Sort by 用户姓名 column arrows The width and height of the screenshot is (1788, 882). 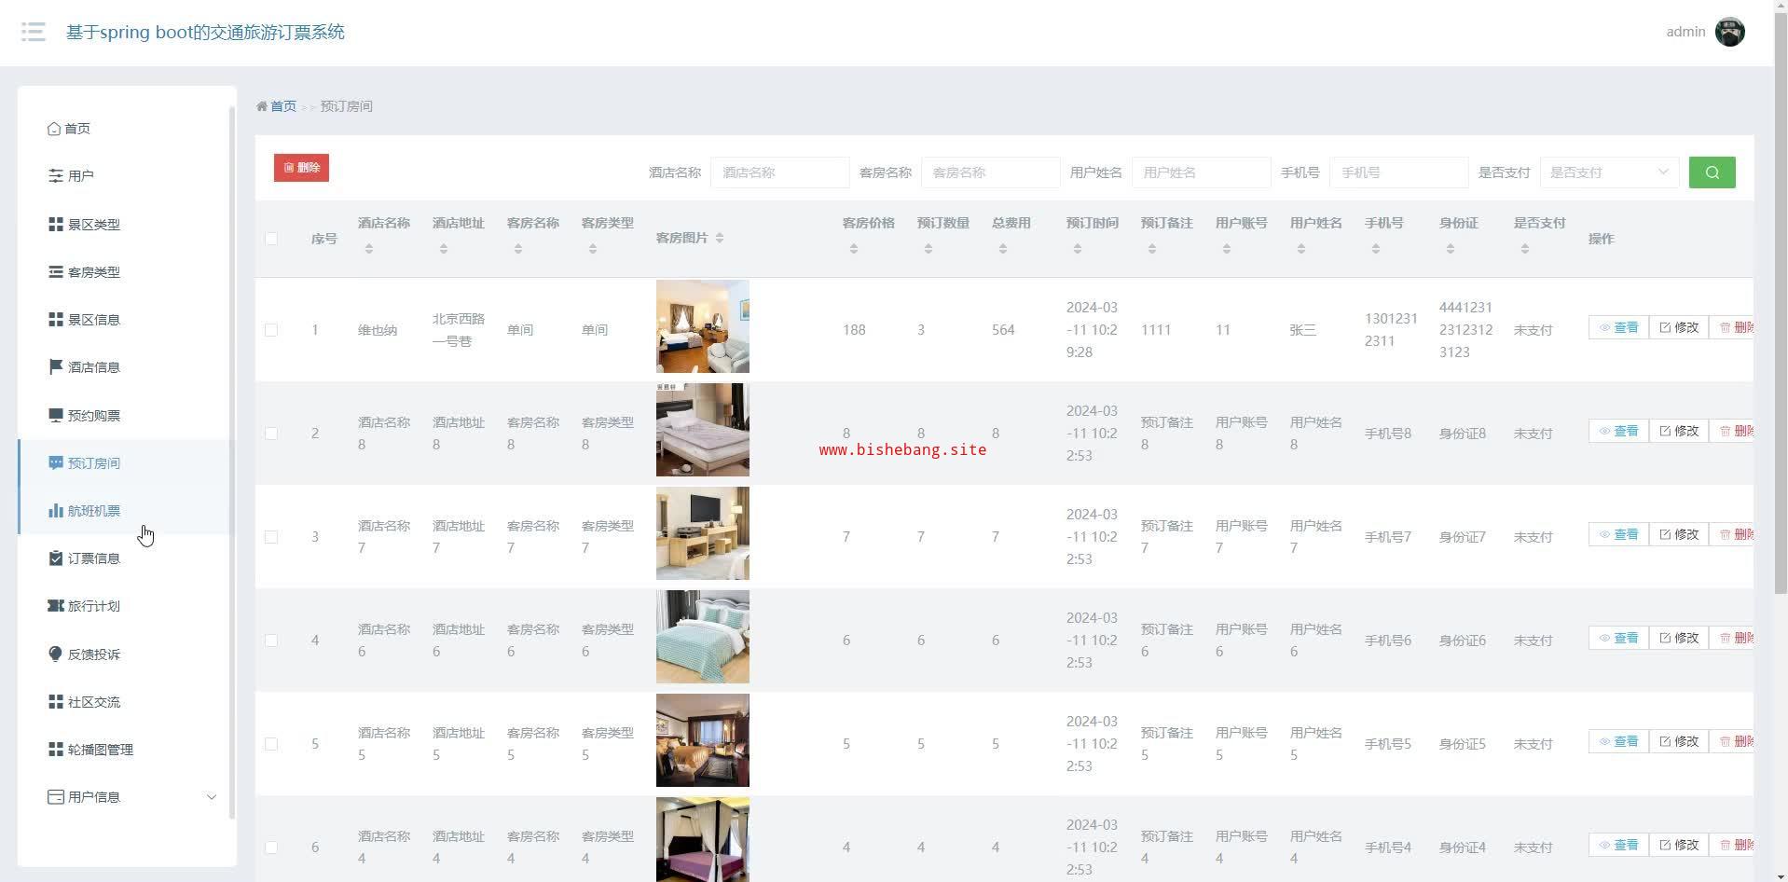click(1301, 249)
